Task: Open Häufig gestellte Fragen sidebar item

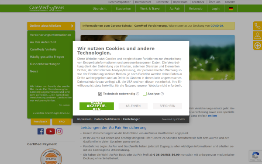Action: click(47, 57)
